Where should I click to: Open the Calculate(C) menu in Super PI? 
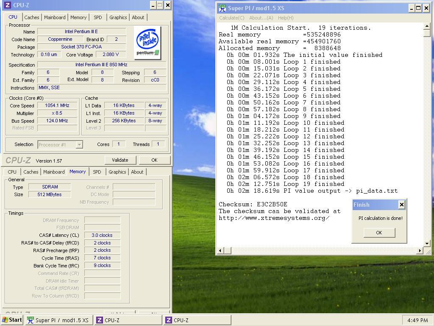click(232, 18)
